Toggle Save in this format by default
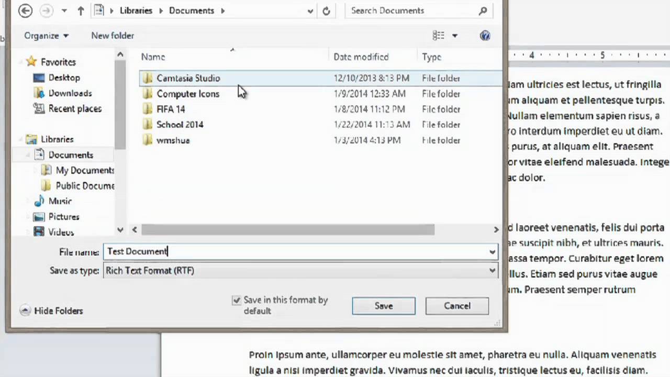The width and height of the screenshot is (670, 377). (237, 301)
